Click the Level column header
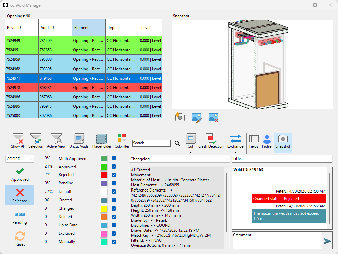The image size is (338, 254). click(150, 28)
